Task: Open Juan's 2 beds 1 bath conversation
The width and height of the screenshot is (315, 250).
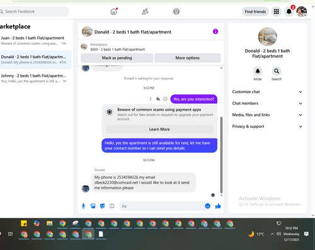Action: 35,40
